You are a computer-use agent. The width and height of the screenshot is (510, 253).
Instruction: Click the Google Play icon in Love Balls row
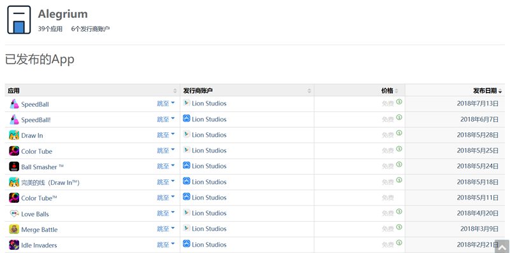pos(186,212)
